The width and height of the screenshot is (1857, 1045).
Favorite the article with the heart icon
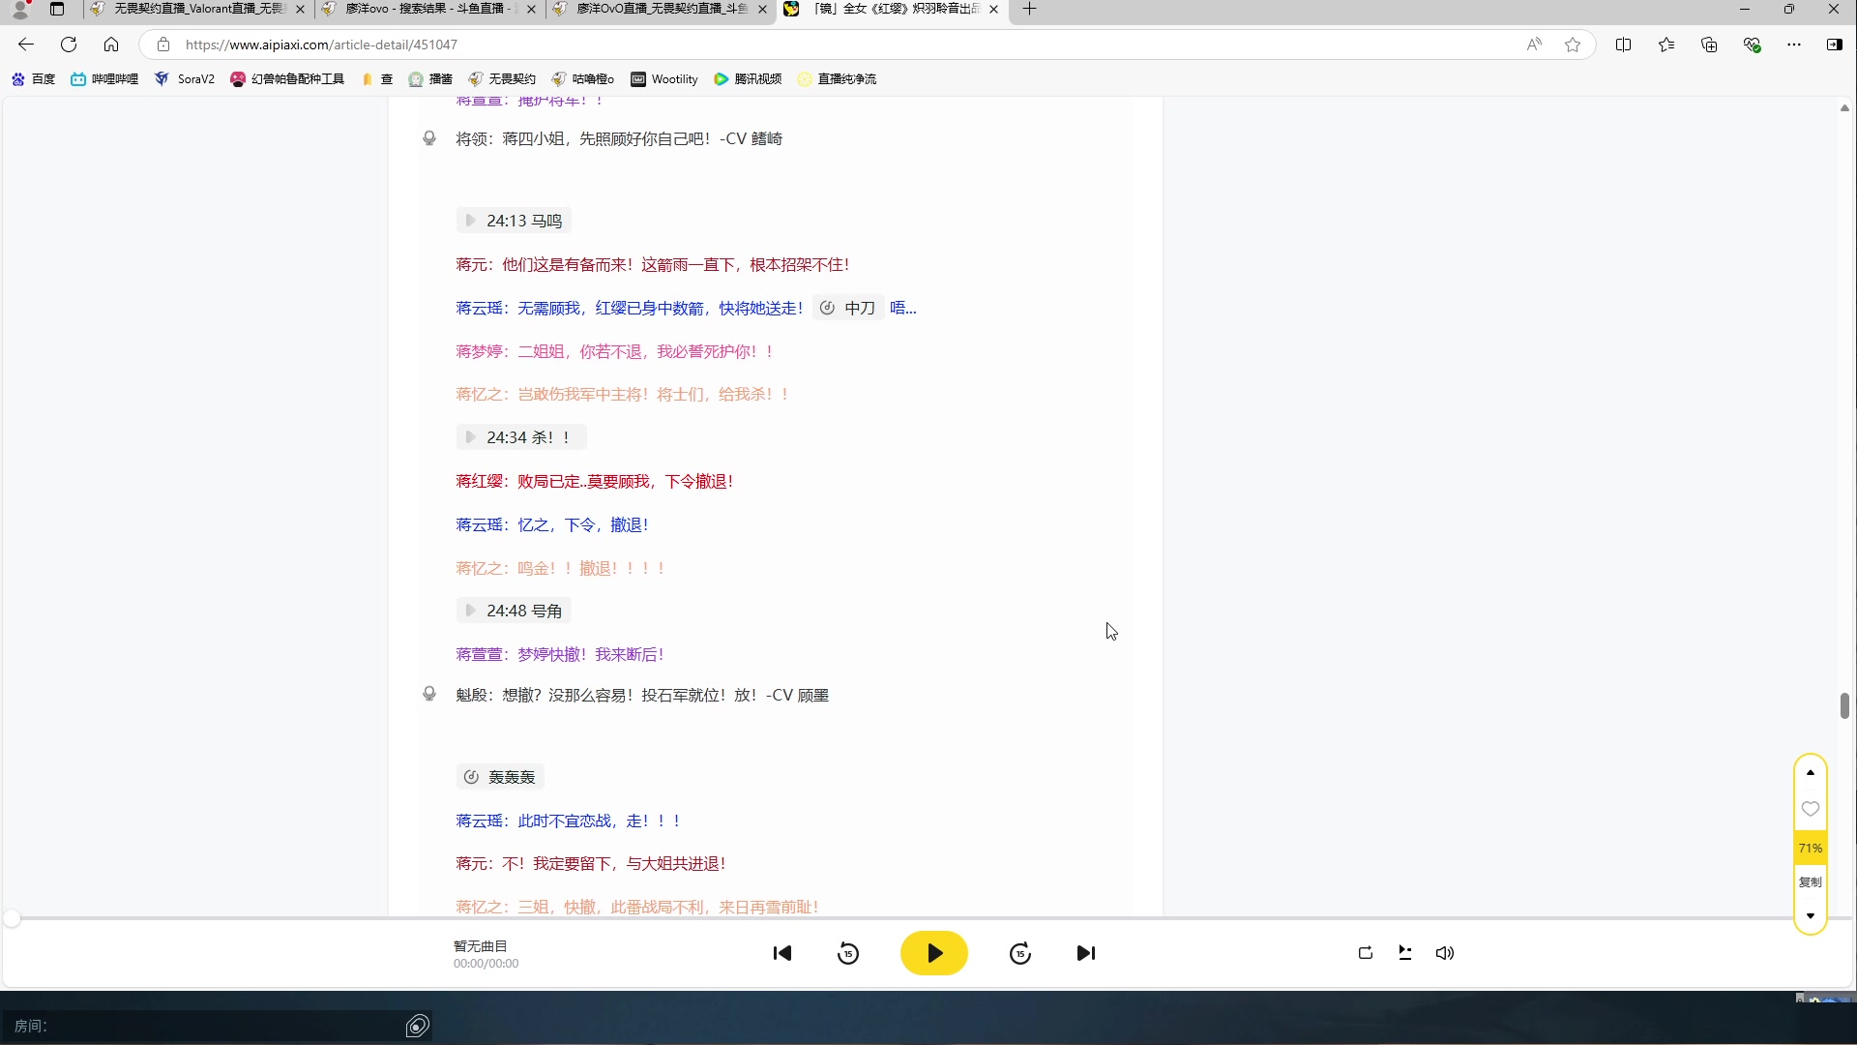(1811, 809)
